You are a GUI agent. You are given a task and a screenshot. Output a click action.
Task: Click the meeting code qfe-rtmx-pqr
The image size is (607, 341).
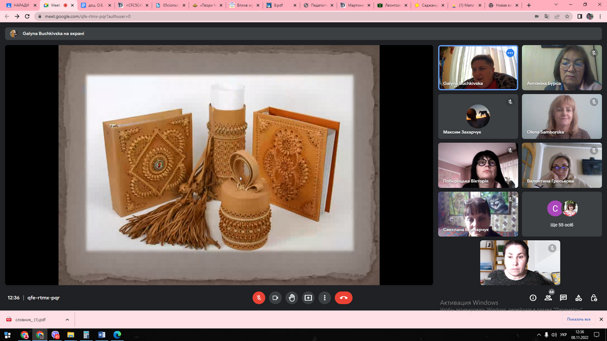point(43,298)
